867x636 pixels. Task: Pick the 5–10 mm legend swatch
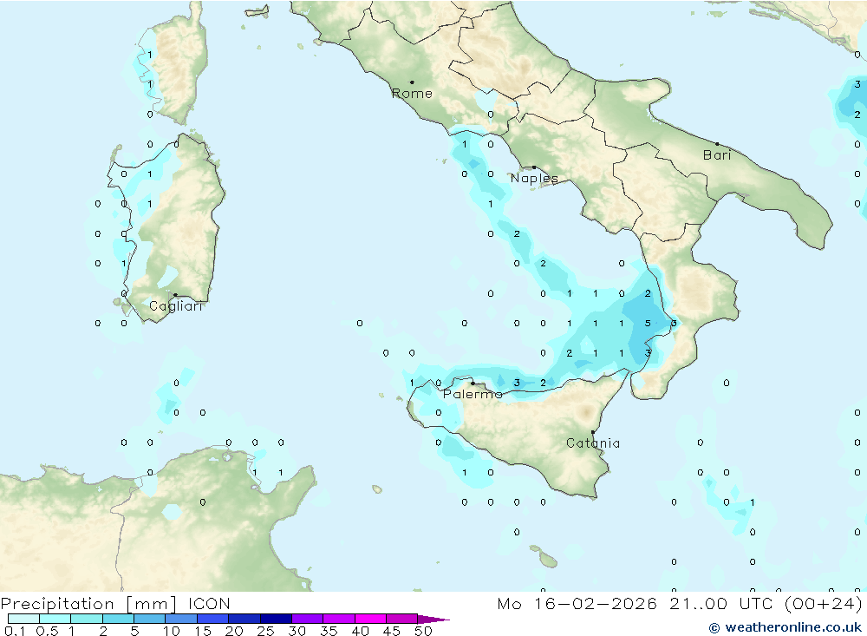(x=149, y=619)
